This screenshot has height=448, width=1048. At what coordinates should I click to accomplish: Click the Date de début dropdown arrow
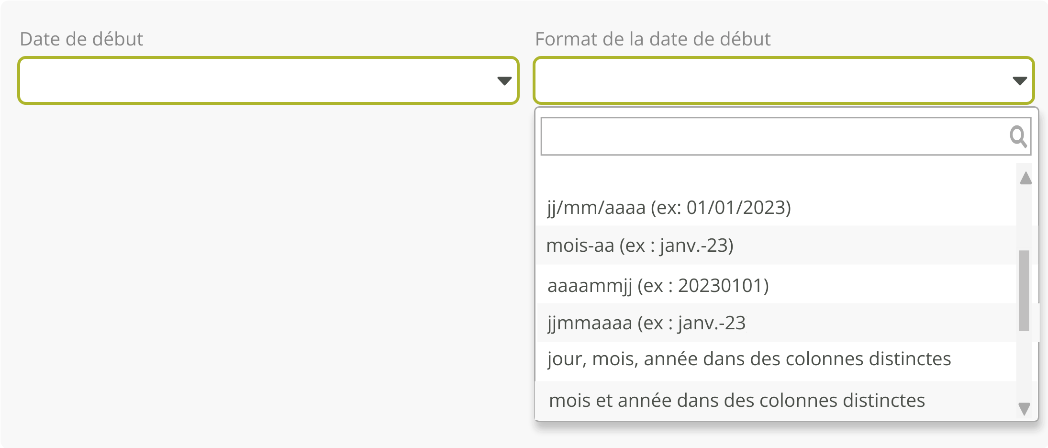coord(504,81)
